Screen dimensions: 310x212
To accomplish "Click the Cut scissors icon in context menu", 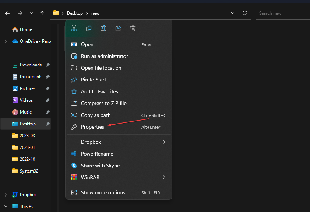I will (74, 28).
